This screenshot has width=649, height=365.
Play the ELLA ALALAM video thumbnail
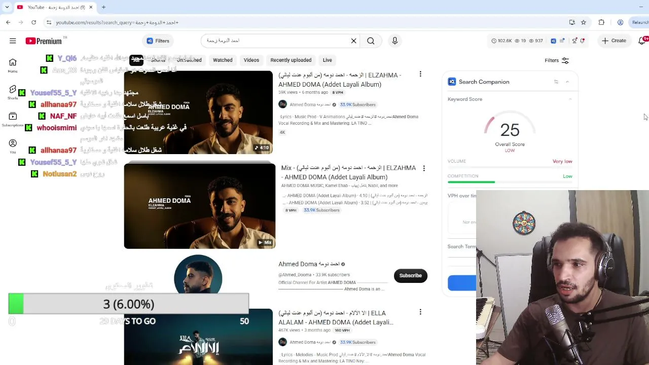198,337
